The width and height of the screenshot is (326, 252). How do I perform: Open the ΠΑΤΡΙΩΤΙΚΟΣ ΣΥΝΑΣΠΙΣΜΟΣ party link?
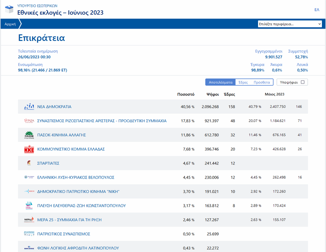pos(64,234)
